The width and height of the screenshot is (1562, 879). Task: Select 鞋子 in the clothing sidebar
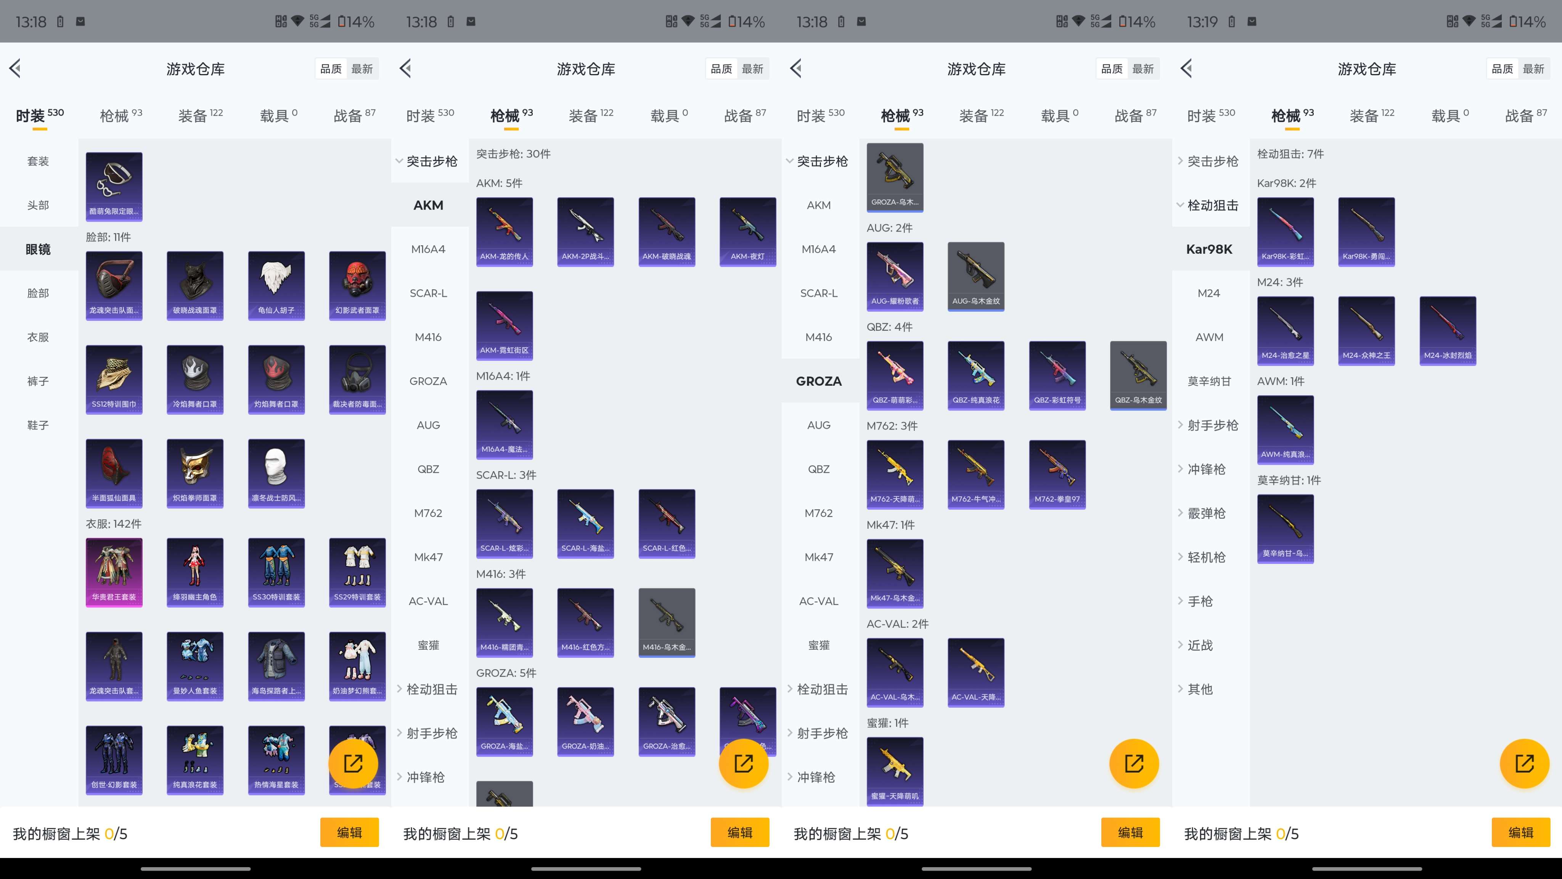(x=38, y=425)
